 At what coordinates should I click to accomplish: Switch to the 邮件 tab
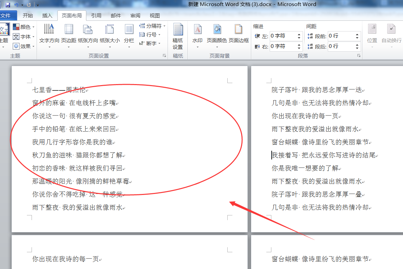[116, 15]
